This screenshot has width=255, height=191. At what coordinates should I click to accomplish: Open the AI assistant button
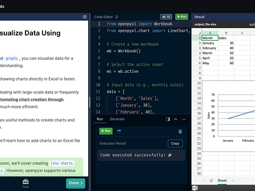pyautogui.click(x=166, y=17)
